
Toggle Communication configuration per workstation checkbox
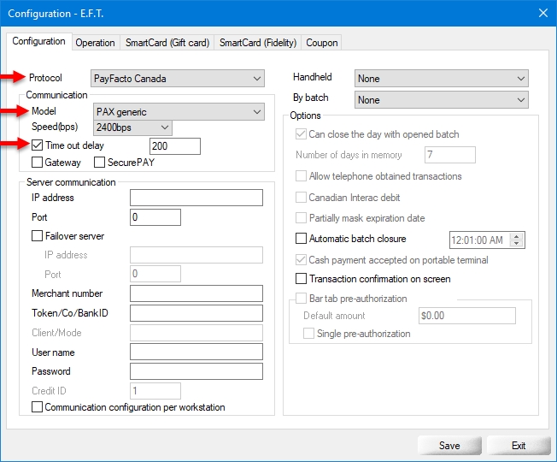pyautogui.click(x=38, y=408)
